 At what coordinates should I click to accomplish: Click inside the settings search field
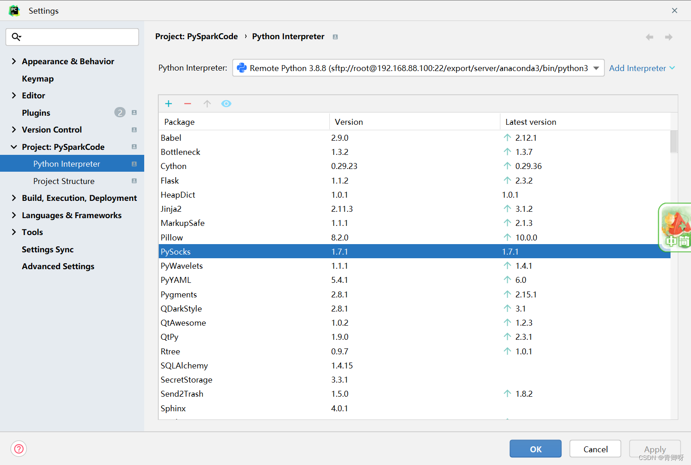pos(73,37)
